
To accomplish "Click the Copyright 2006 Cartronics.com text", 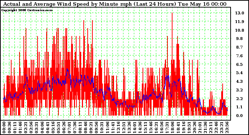I will pos(27,10).
